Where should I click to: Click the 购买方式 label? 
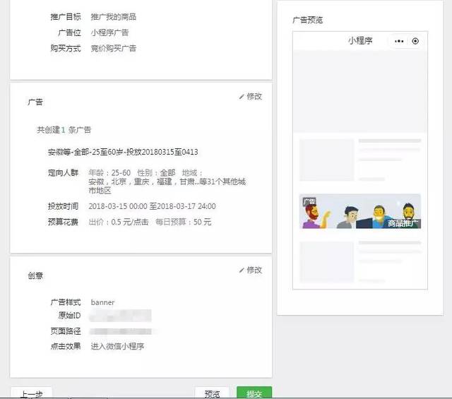point(66,48)
